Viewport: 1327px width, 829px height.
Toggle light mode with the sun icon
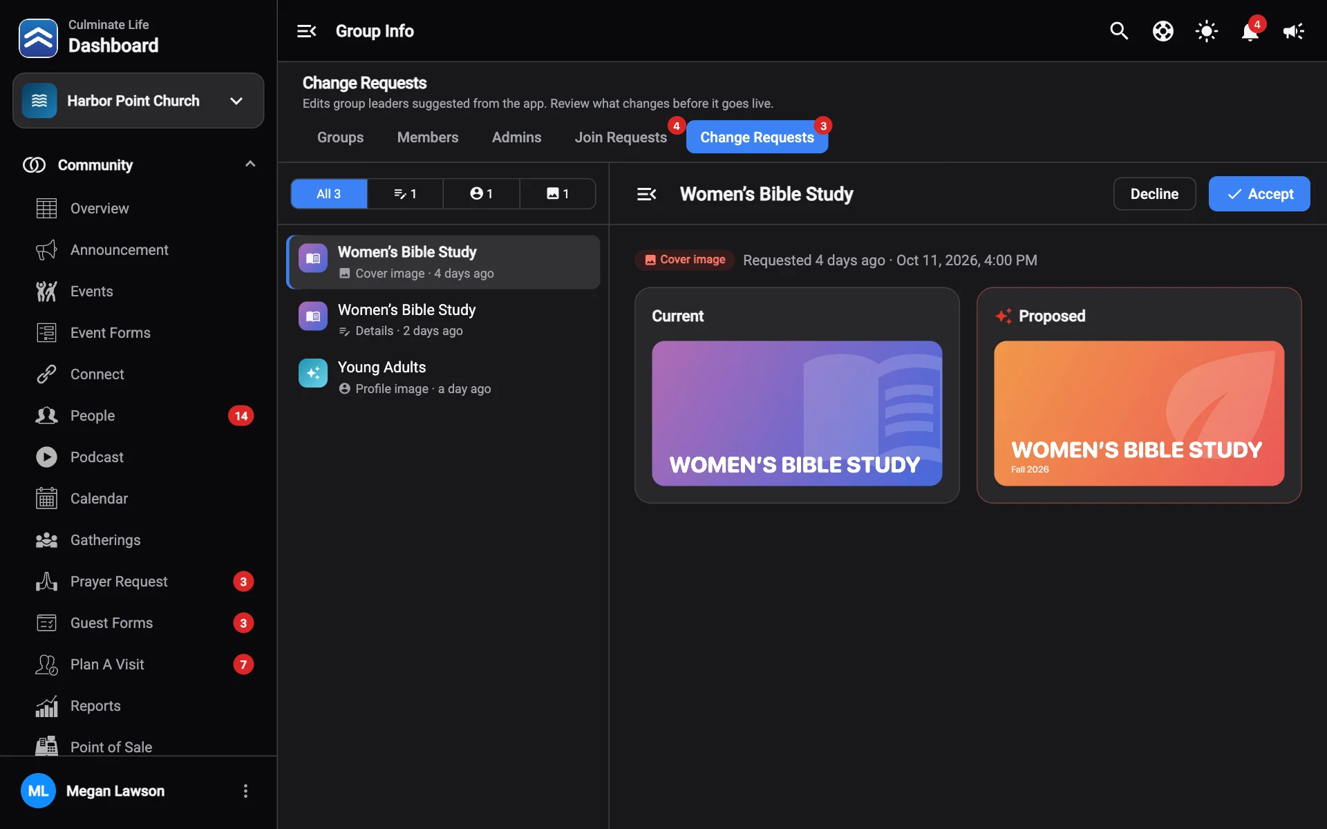coord(1207,31)
